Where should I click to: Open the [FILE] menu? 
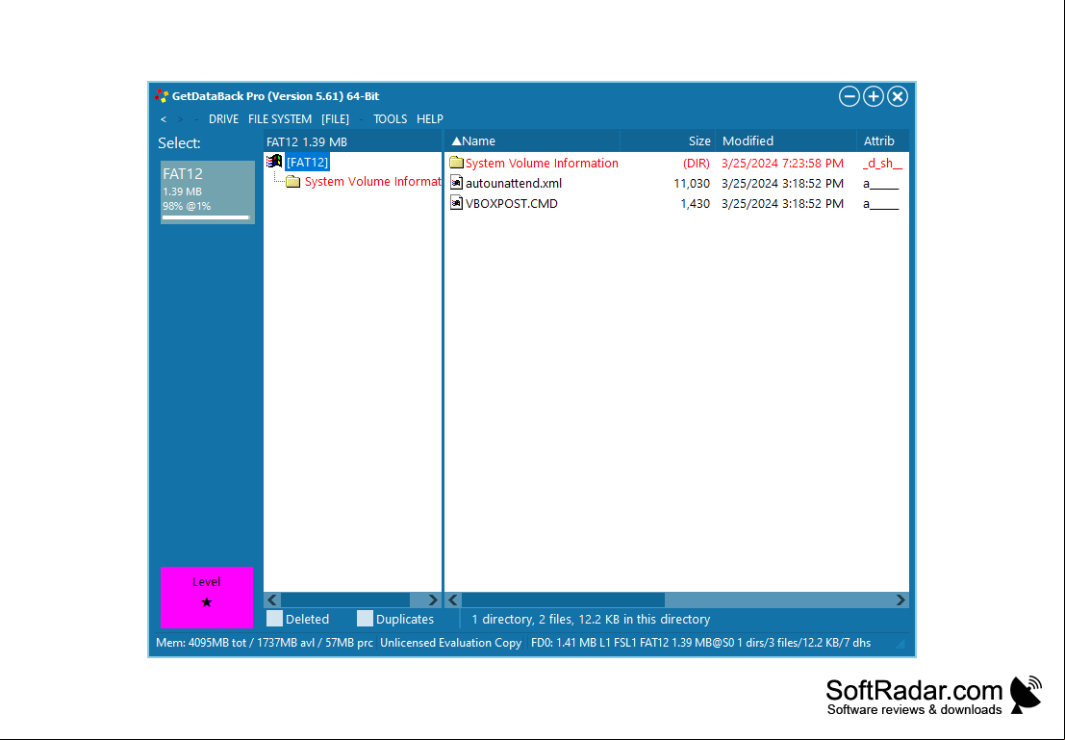tap(335, 119)
